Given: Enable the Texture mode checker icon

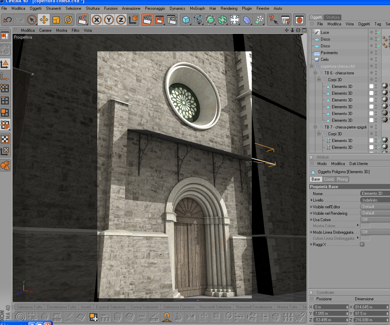Looking at the screenshot, I should click(x=5, y=139).
